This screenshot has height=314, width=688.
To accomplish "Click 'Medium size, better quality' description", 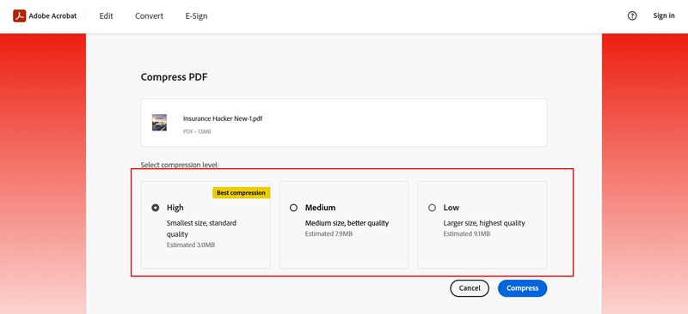I will [x=347, y=223].
